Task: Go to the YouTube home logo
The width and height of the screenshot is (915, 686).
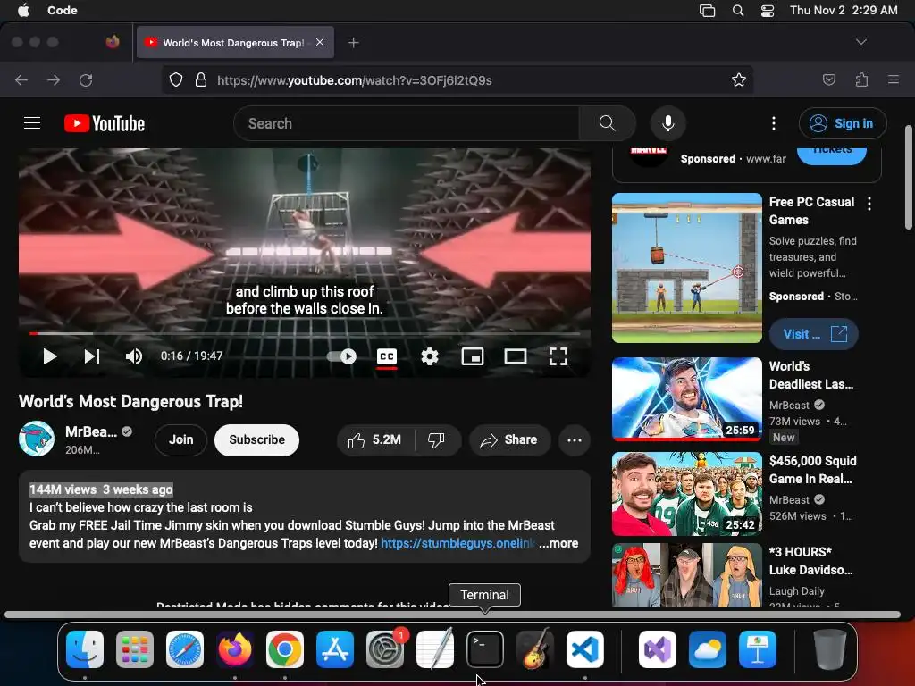Action: tap(105, 123)
